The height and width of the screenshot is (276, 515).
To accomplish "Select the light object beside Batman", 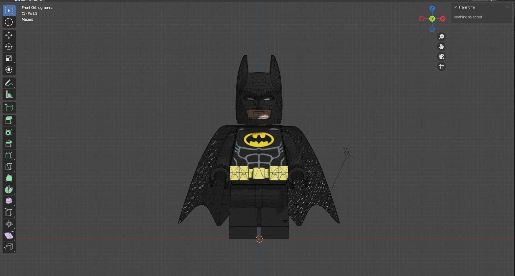I will point(348,152).
